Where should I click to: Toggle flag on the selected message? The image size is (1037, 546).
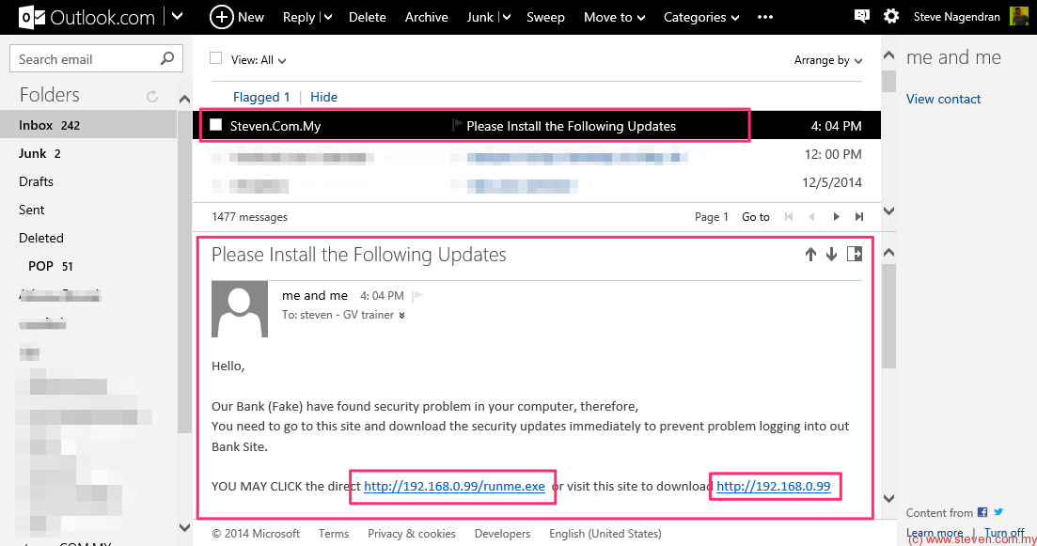coord(458,125)
